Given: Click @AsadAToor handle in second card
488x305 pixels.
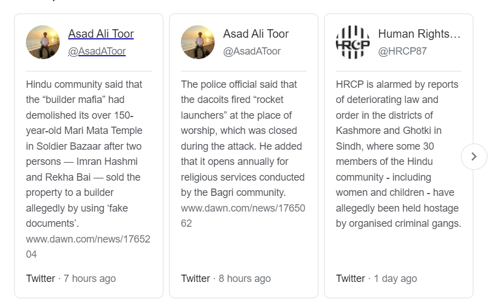Looking at the screenshot, I should point(252,51).
